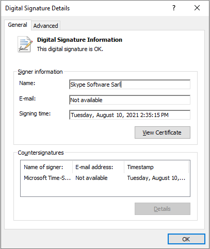Screen dimensions: 210x249
Task: Click inside the E-mail field
Action: (x=130, y=100)
